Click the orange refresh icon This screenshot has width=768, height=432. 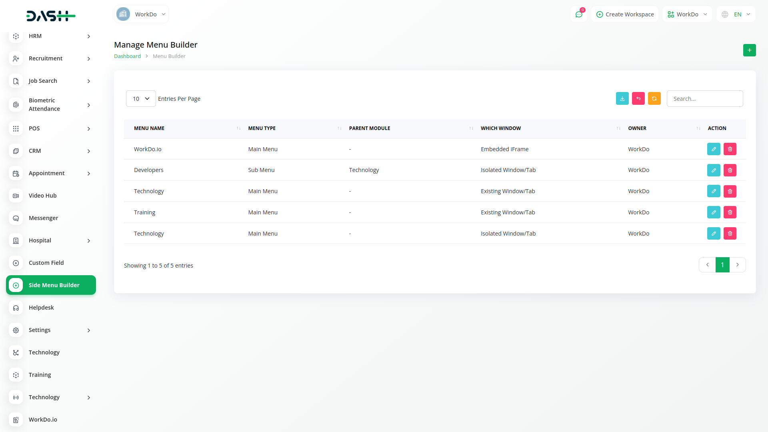pos(654,98)
